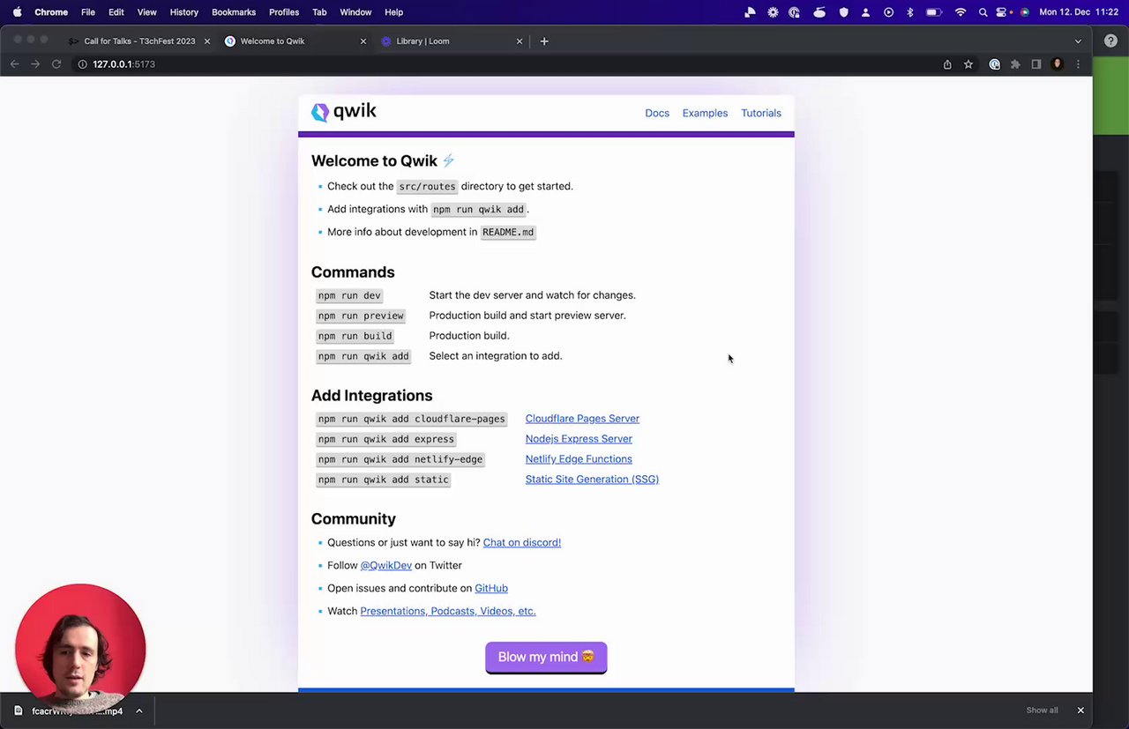Click the password manager extension icon in toolbar
The width and height of the screenshot is (1129, 729).
[994, 64]
